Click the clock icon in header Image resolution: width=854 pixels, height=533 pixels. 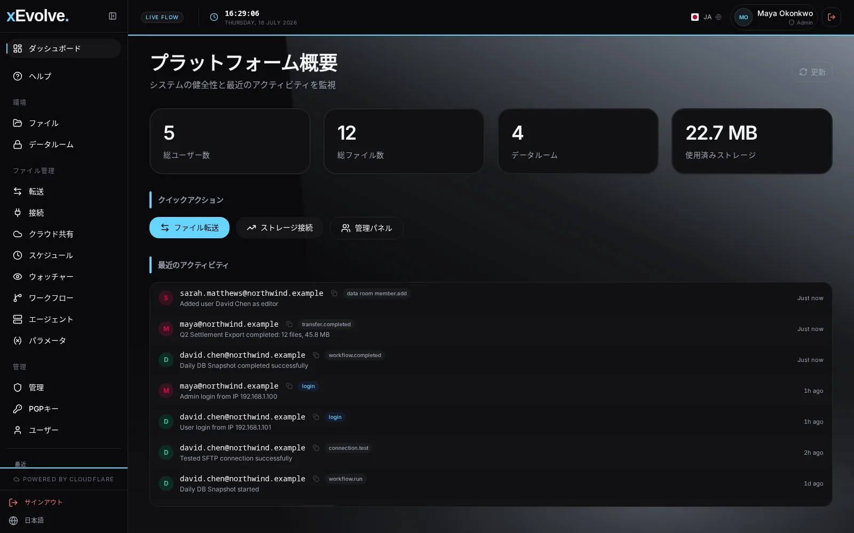(214, 17)
